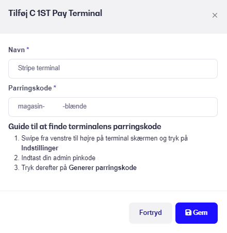Click the list number 2 in the guide
The height and width of the screenshot is (233, 227).
click(x=17, y=158)
